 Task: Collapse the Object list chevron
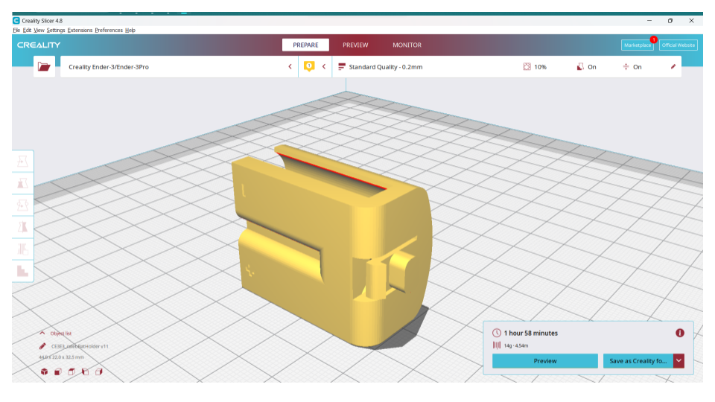point(42,334)
